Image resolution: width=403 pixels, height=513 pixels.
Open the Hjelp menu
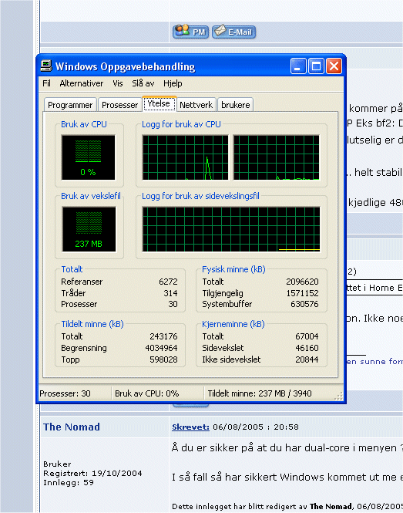173,83
